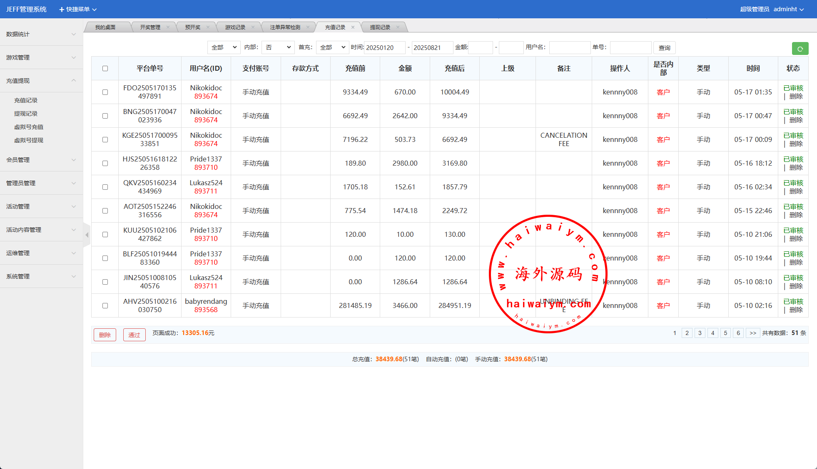Viewport: 817px width, 469px height.
Task: Open 虚拟号充值 in the sidebar
Action: (29, 127)
